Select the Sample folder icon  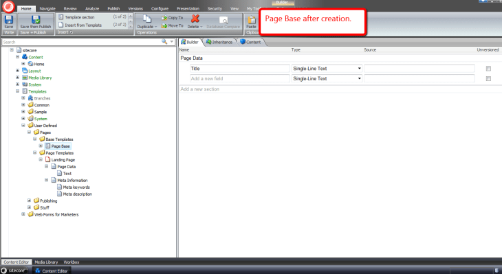point(30,111)
